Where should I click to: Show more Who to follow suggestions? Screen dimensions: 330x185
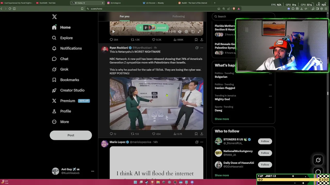[222, 175]
